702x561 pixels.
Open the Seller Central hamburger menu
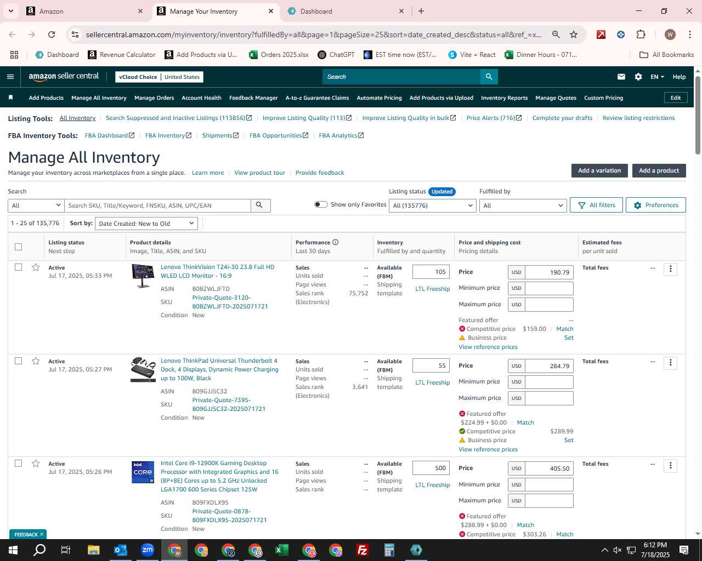pyautogui.click(x=10, y=77)
